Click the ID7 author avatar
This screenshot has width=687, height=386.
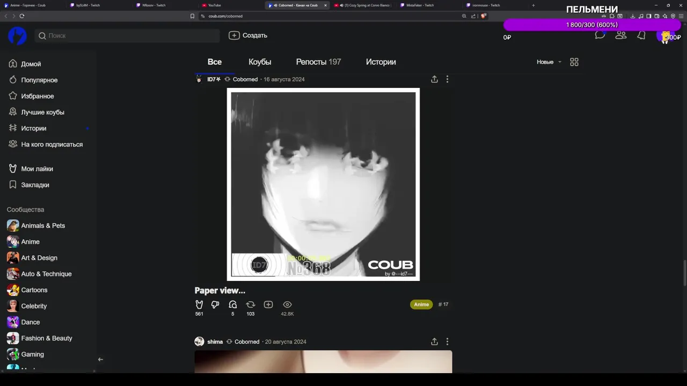[x=199, y=79]
